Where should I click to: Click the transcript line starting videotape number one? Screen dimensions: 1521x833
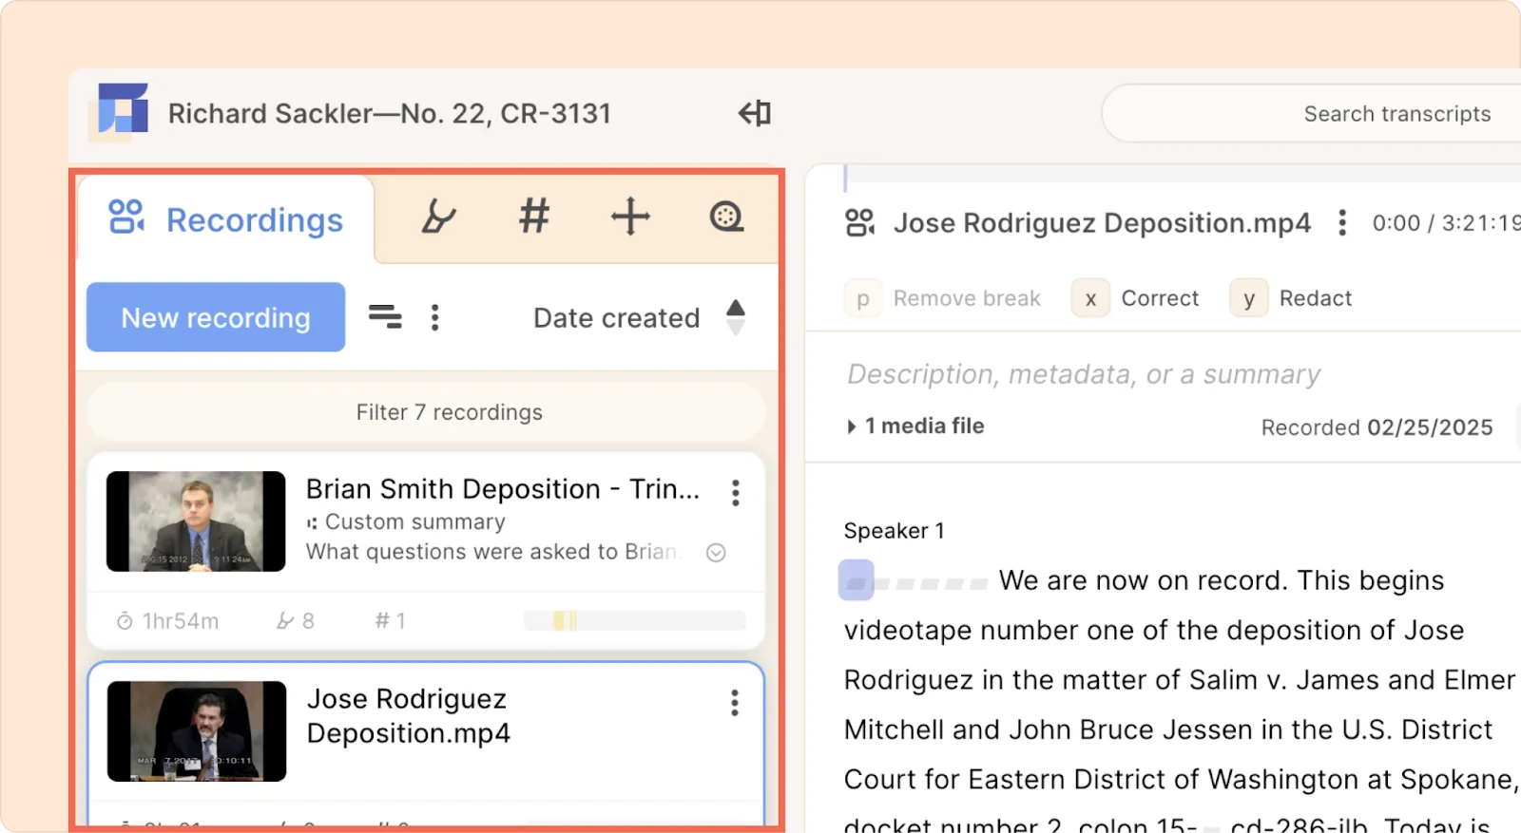pyautogui.click(x=1154, y=631)
